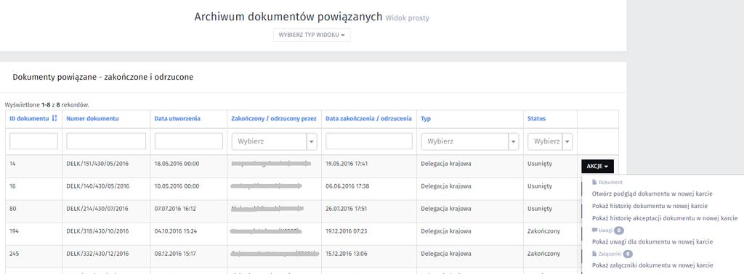Focus the Data zakończenia filter field

[x=369, y=141]
